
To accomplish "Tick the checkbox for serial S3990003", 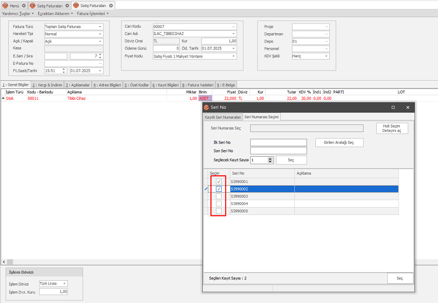I will click(219, 197).
